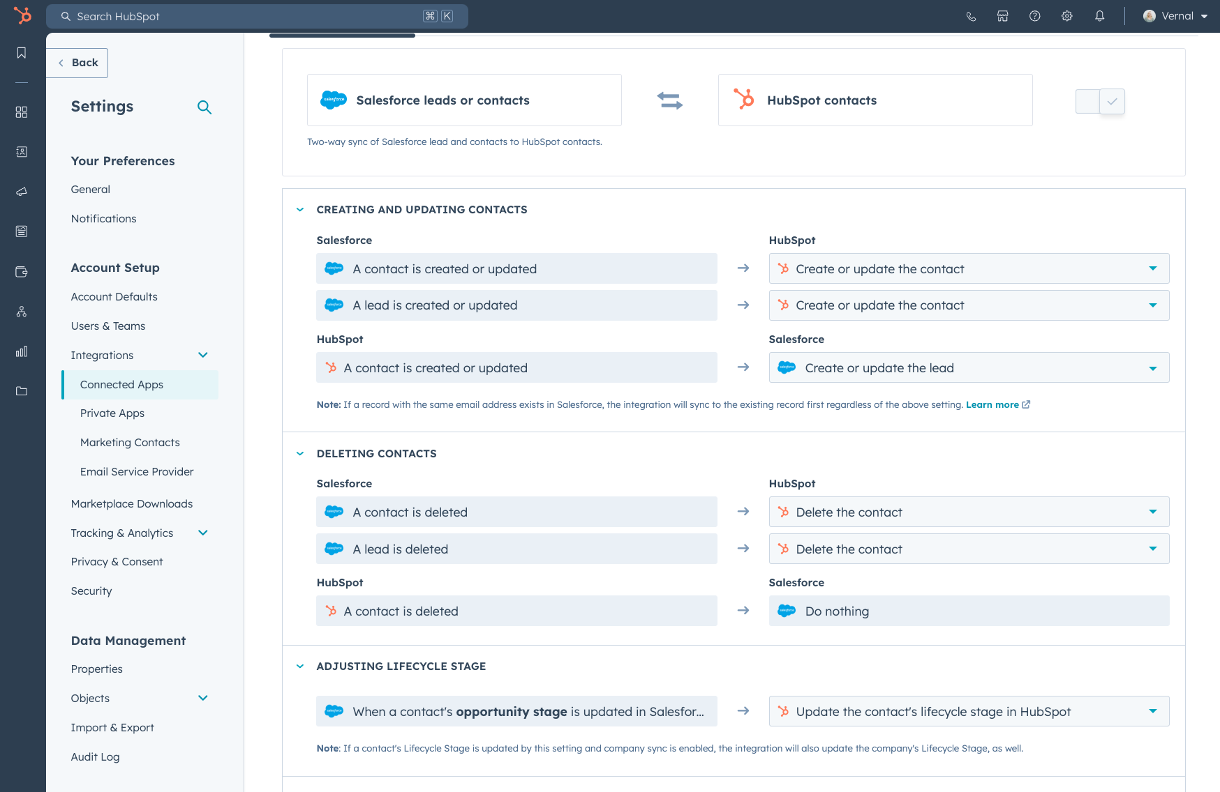Click the calling phone icon in top bar
This screenshot has height=792, width=1220.
click(x=971, y=16)
